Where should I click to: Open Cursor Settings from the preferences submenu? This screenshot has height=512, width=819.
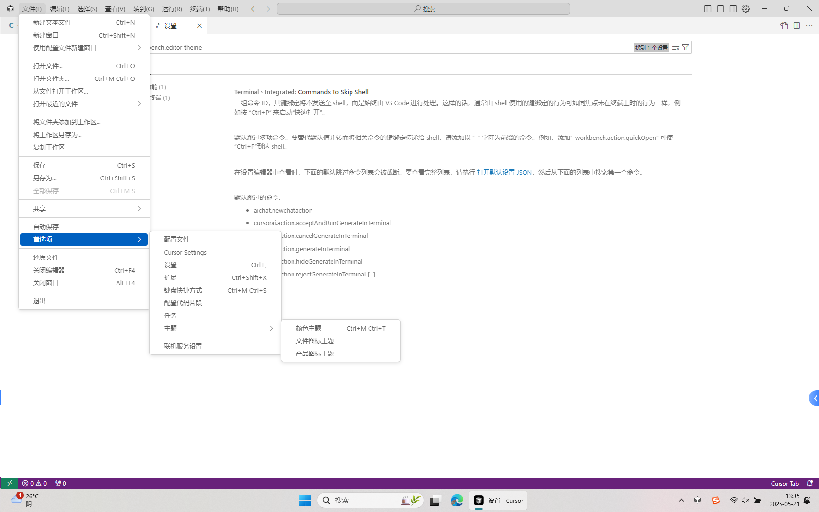185,252
